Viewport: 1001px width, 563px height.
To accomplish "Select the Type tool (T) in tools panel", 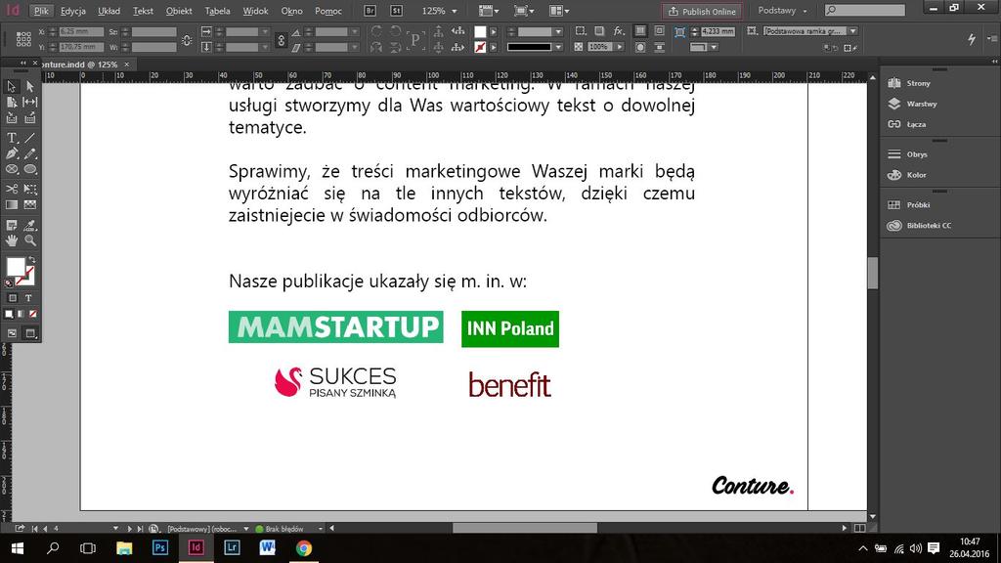I will pyautogui.click(x=12, y=137).
